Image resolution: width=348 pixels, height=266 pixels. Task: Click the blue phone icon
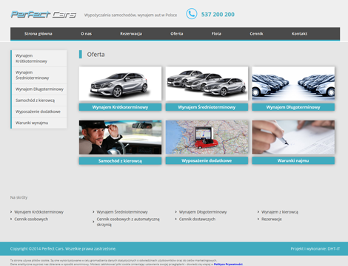coord(192,14)
